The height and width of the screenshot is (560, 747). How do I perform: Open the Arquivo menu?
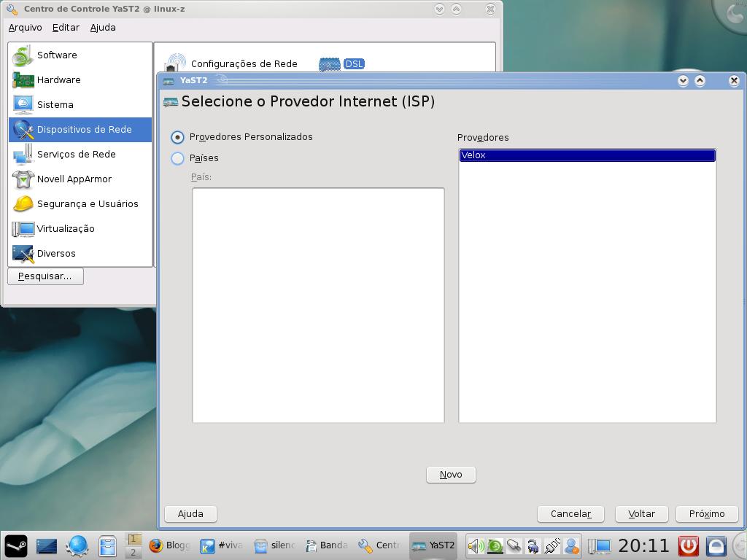26,28
